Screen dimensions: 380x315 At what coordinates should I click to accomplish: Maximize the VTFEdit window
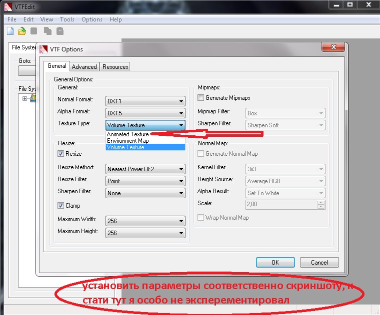[350, 5]
